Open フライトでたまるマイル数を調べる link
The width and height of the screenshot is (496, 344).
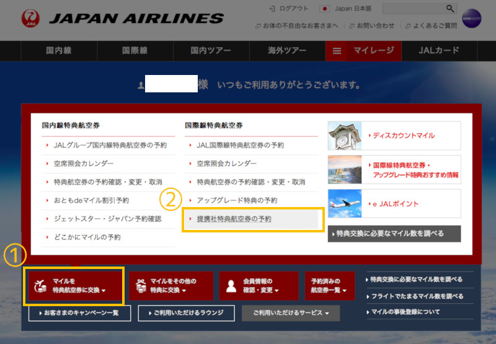417,296
